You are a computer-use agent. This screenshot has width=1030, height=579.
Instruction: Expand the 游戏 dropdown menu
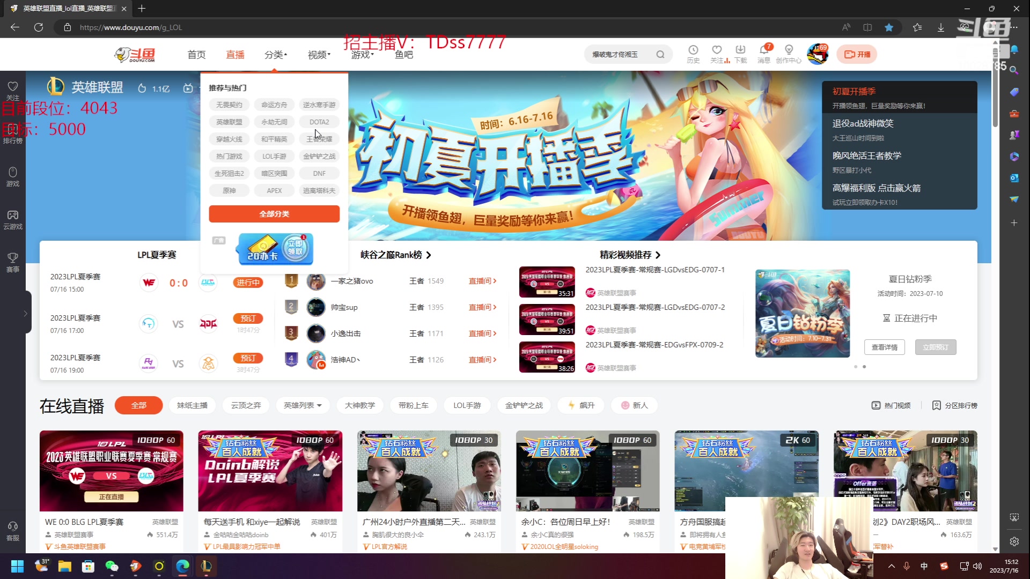(363, 55)
